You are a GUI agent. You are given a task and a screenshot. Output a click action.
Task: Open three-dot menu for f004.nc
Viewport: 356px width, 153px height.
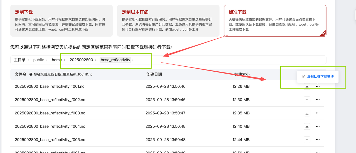coord(318,126)
